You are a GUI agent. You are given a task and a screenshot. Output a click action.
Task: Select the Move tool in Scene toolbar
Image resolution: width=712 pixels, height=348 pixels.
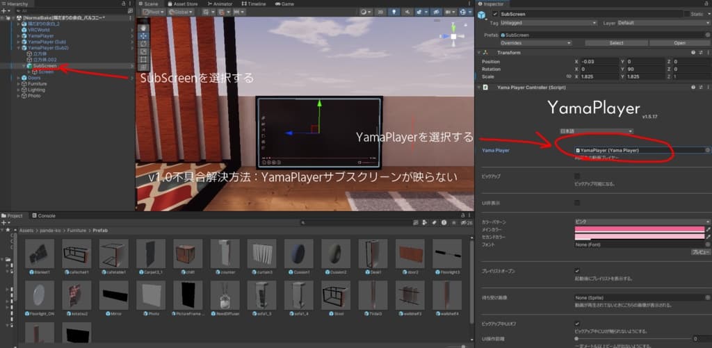(143, 36)
